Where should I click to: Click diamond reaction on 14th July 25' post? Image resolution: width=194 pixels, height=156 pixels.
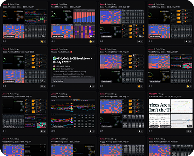point(43,131)
